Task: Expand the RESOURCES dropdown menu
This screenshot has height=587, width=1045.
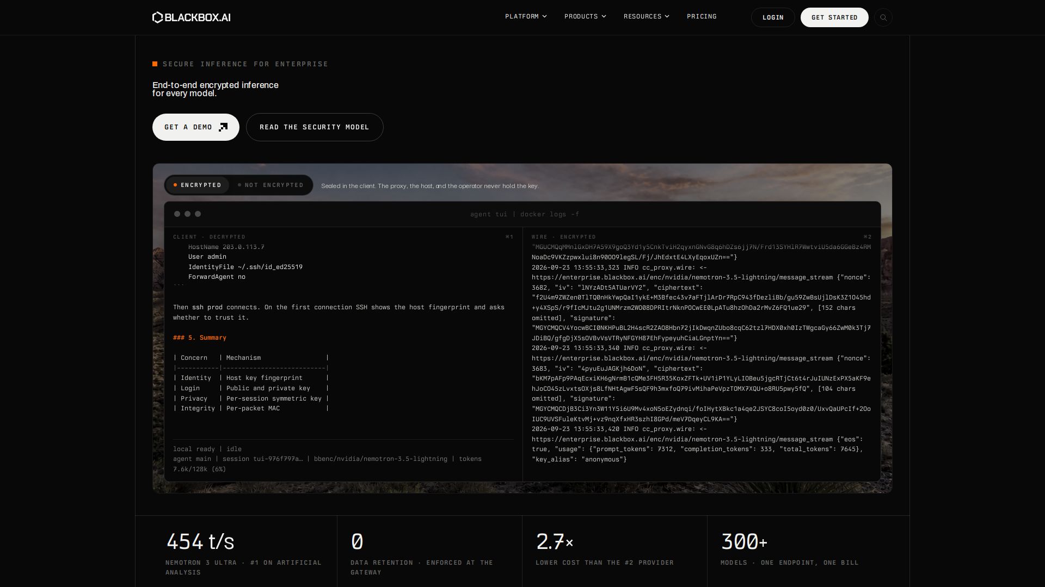Action: click(647, 17)
